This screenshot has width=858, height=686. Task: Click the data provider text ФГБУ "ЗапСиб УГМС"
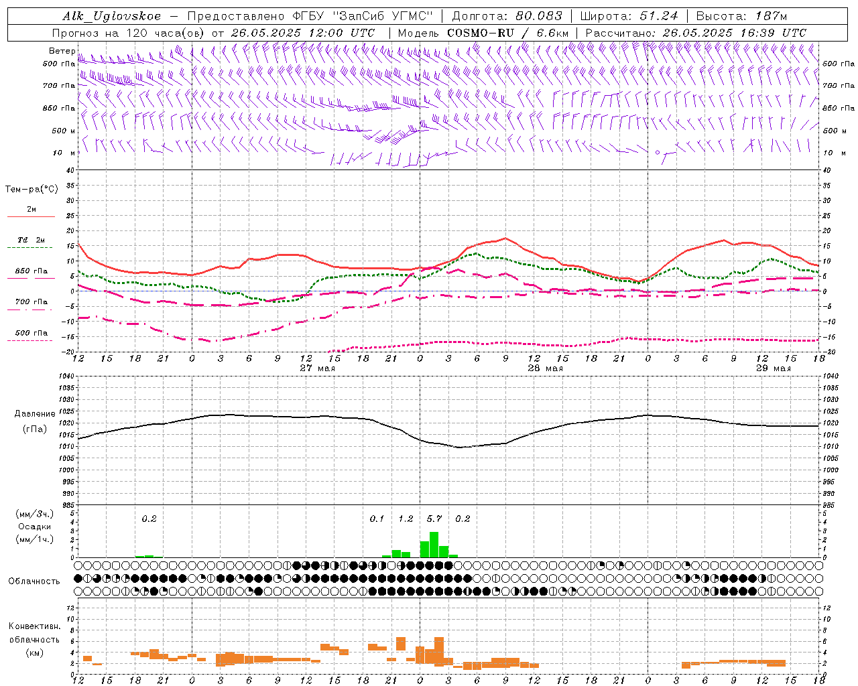tap(362, 16)
